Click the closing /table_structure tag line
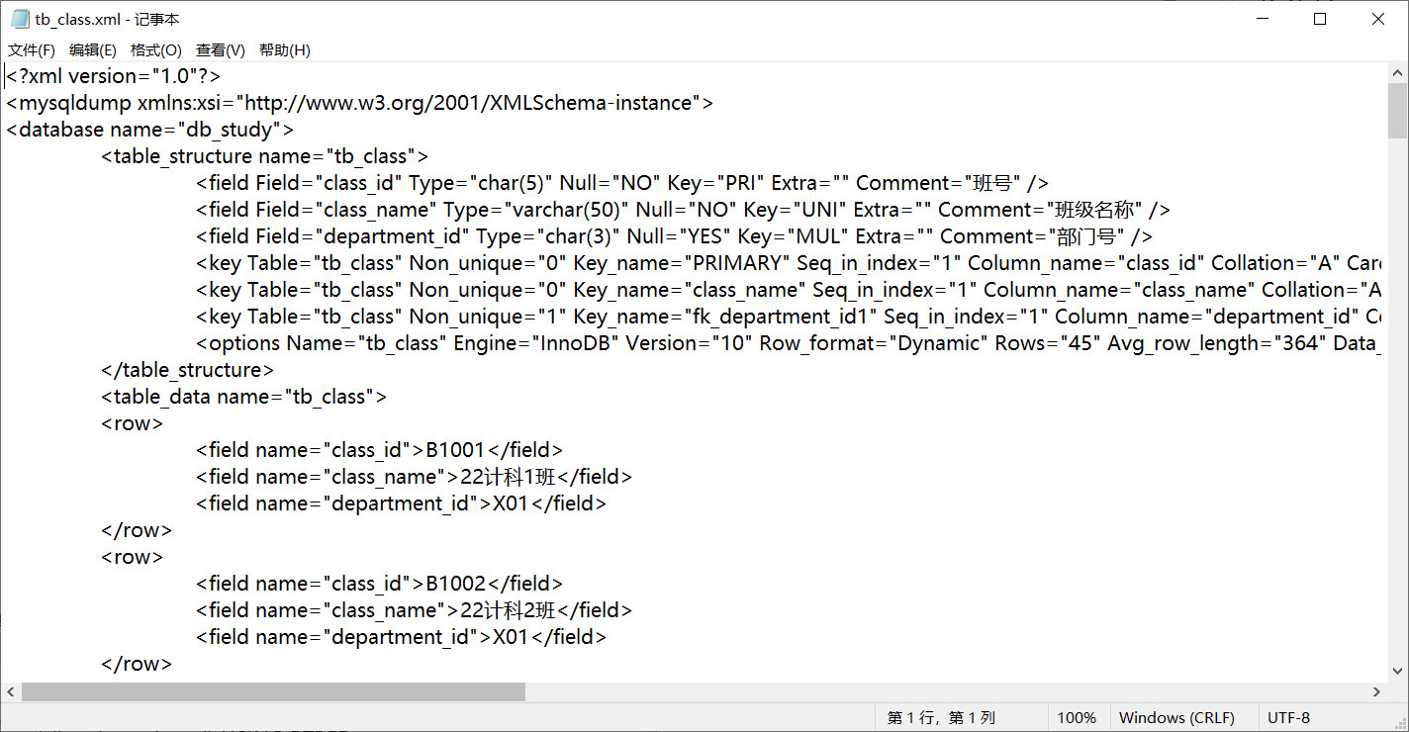1409x732 pixels. pyautogui.click(x=188, y=370)
